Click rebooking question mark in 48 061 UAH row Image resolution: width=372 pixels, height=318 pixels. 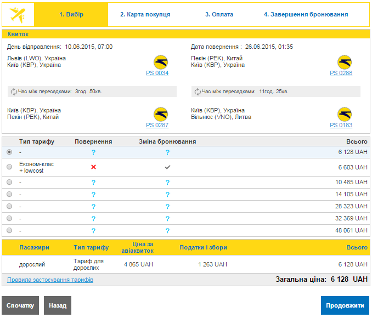click(x=167, y=230)
